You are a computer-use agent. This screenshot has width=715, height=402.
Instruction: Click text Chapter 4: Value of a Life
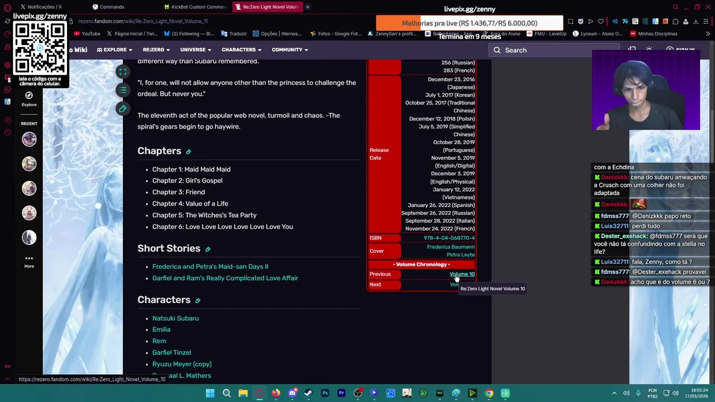click(190, 204)
